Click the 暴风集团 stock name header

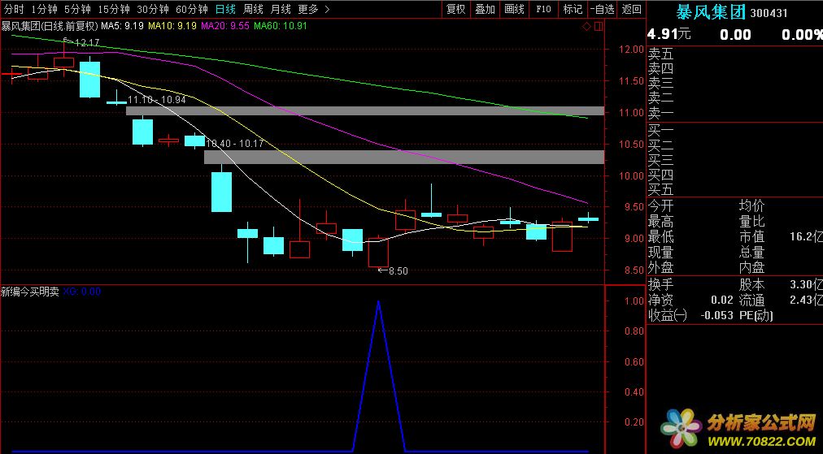pyautogui.click(x=711, y=12)
